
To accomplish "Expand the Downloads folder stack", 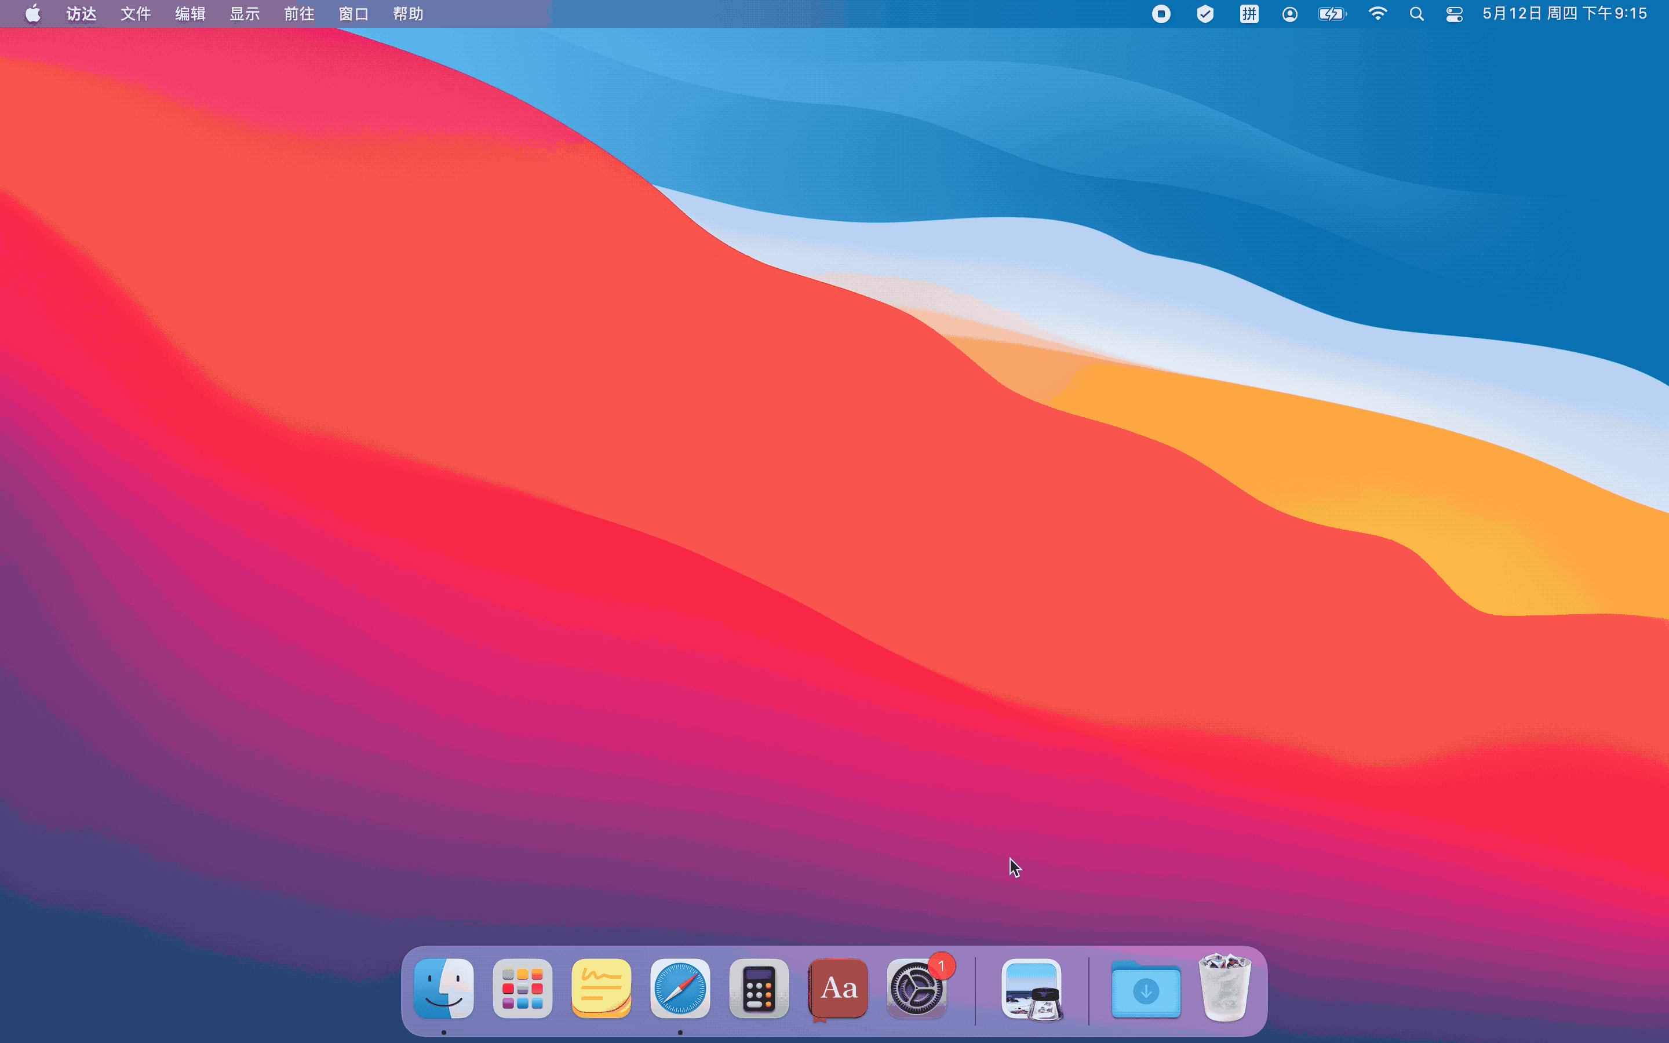I will [1146, 990].
